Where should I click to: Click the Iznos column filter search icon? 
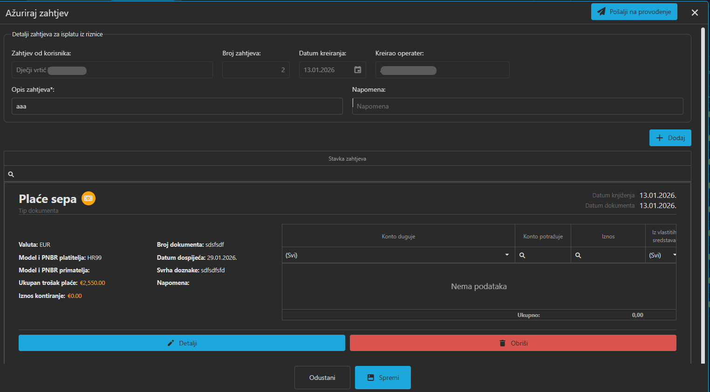(578, 255)
